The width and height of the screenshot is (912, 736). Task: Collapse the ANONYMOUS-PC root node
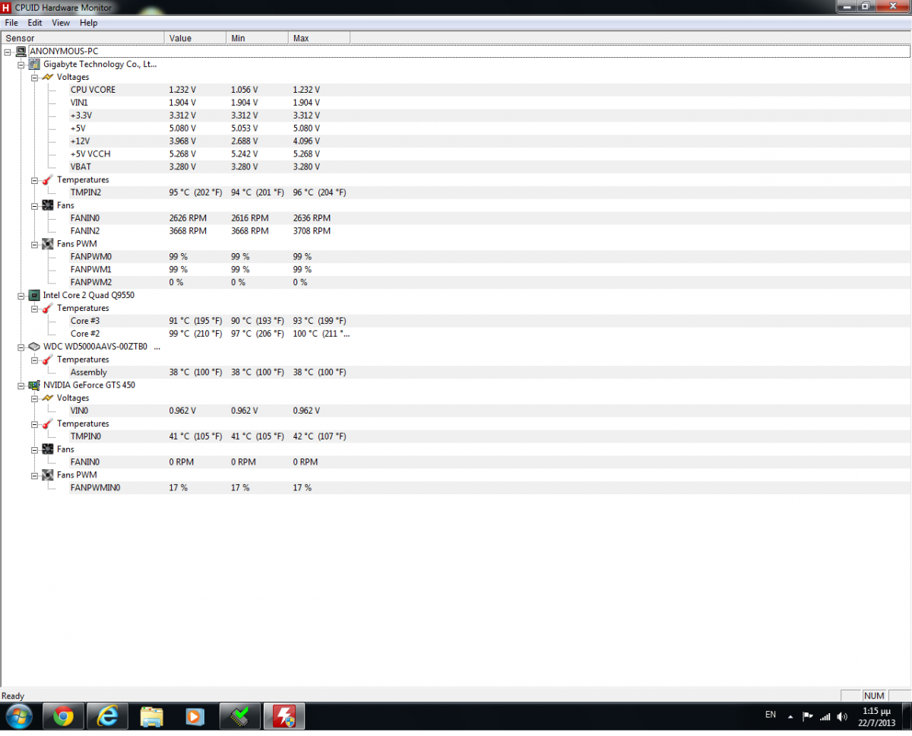tap(7, 52)
